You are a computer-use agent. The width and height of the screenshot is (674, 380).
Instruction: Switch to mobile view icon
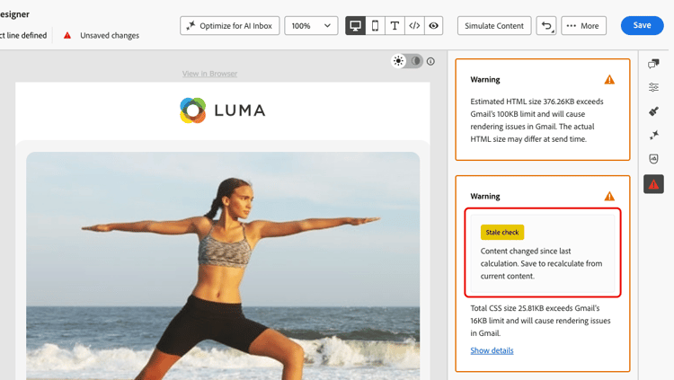coord(376,26)
